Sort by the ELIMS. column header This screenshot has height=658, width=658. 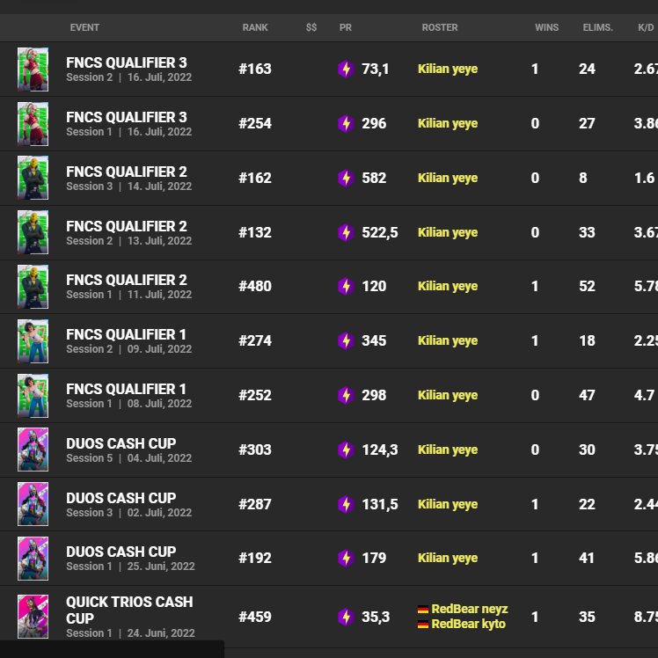point(597,27)
